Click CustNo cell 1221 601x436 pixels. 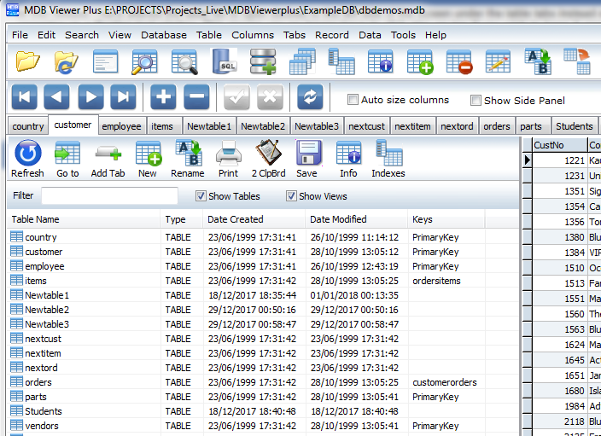[x=560, y=160]
